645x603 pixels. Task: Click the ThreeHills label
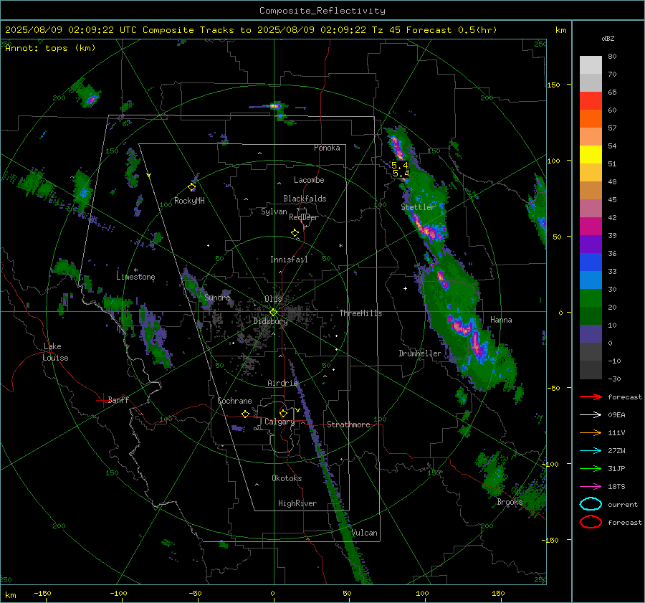pyautogui.click(x=360, y=313)
